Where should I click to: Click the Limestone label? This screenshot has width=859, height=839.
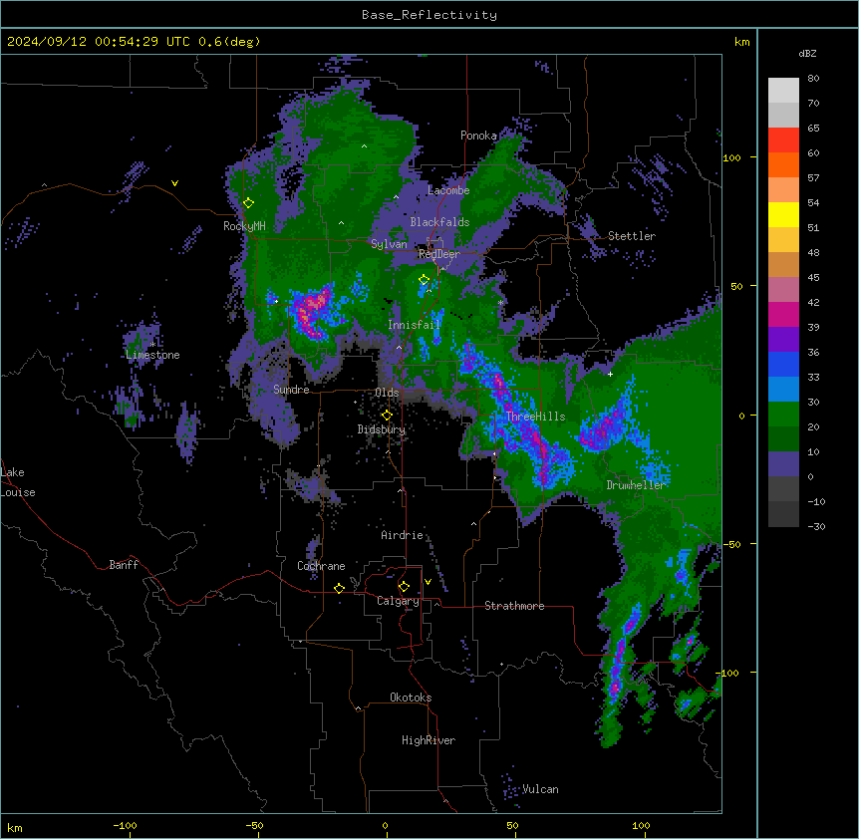[152, 355]
